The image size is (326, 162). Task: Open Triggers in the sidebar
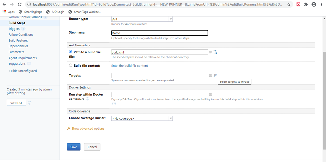14,29
